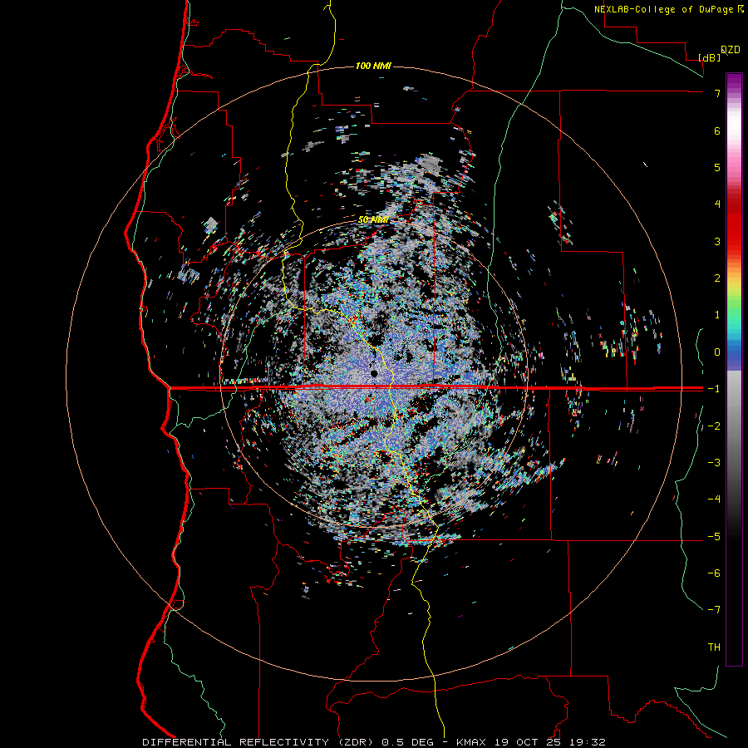
Task: Click the 0.5 DEG elevation text
Action: [408, 742]
